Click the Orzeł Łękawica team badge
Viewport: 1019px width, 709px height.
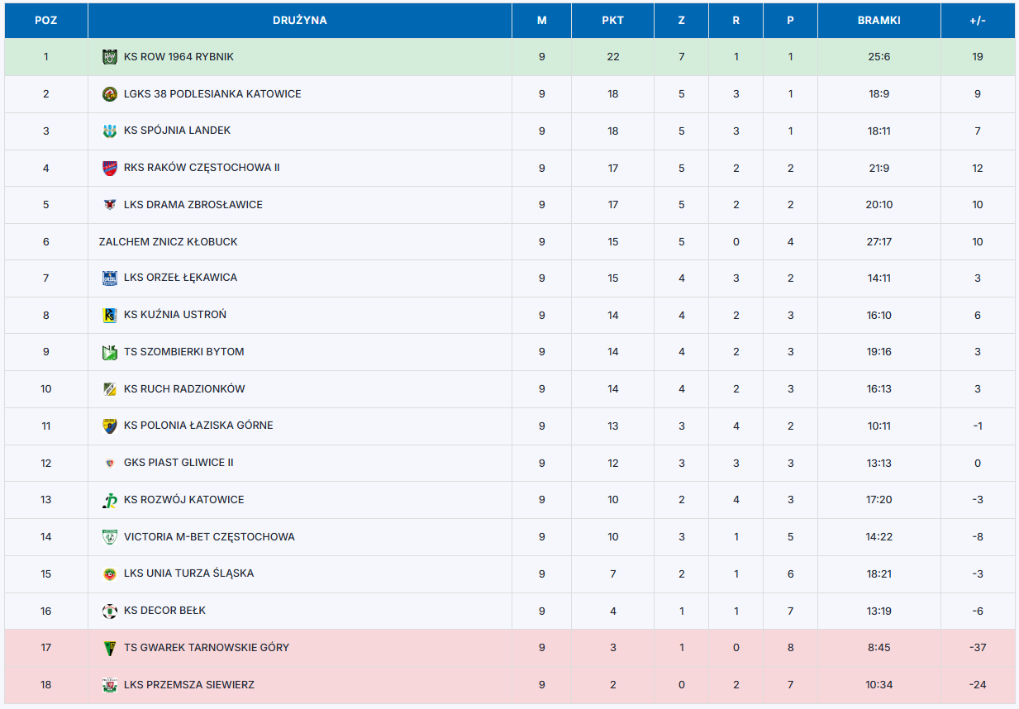click(x=109, y=278)
